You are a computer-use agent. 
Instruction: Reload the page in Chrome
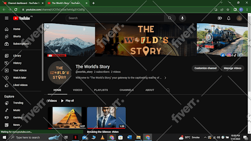click(16, 10)
